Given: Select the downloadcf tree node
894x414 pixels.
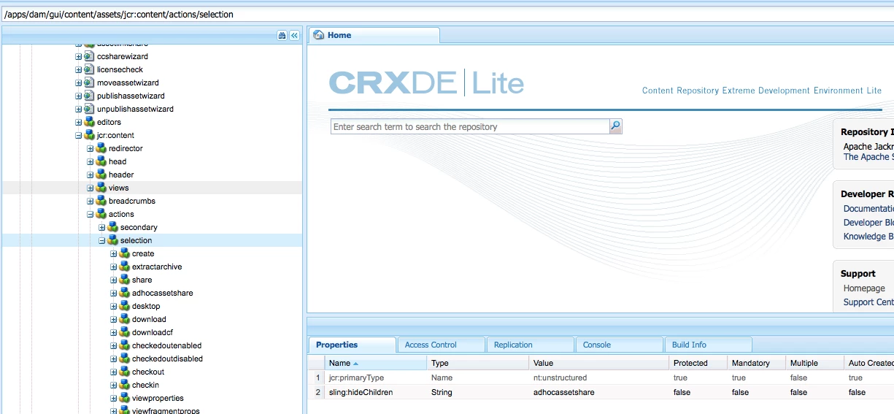Looking at the screenshot, I should click(152, 332).
